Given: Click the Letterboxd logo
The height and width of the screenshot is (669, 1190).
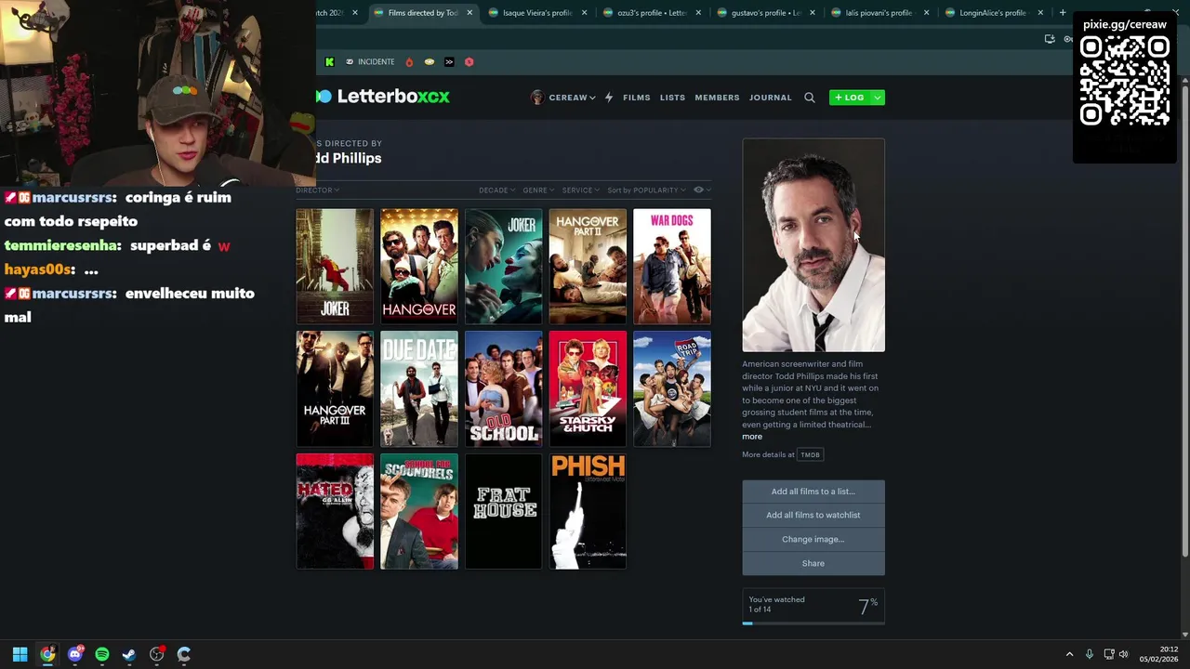Looking at the screenshot, I should pyautogui.click(x=383, y=97).
